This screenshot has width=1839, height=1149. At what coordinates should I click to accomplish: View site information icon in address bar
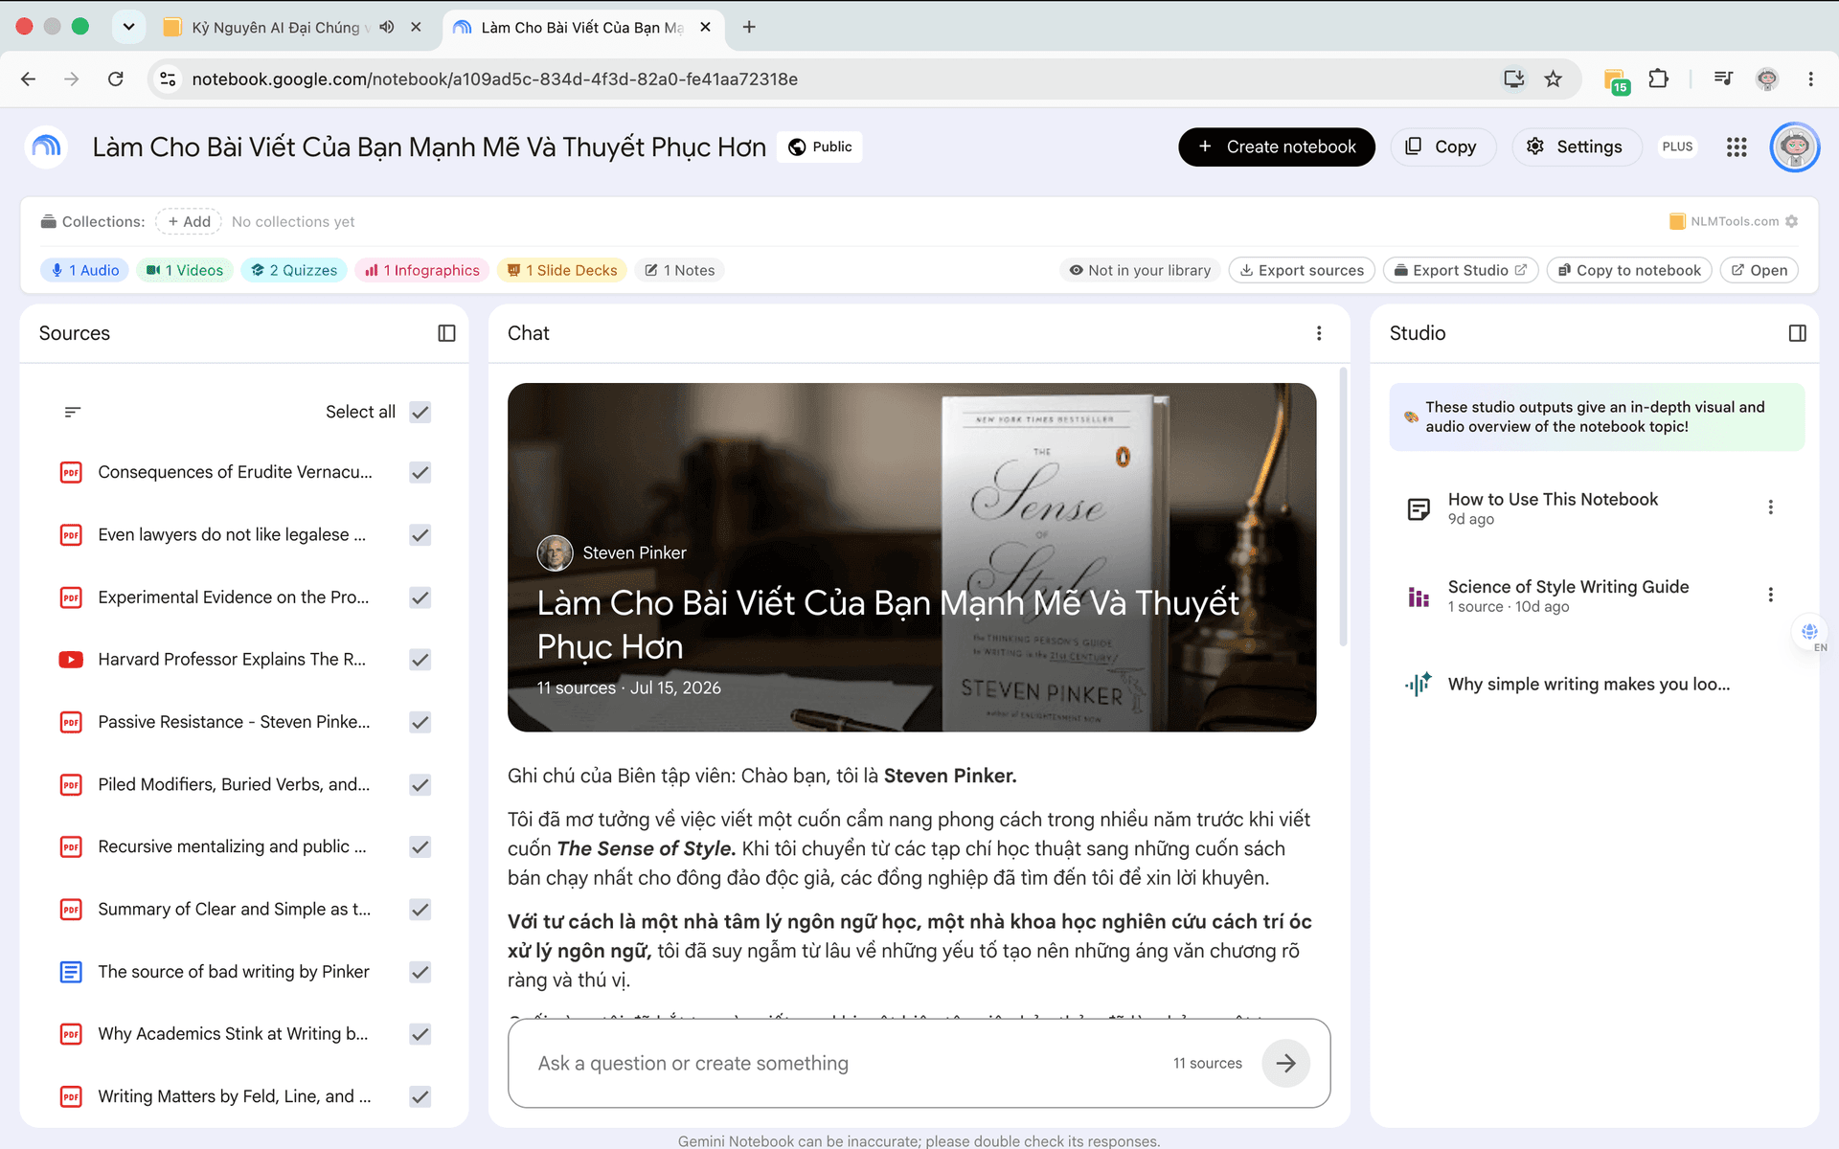[x=168, y=79]
